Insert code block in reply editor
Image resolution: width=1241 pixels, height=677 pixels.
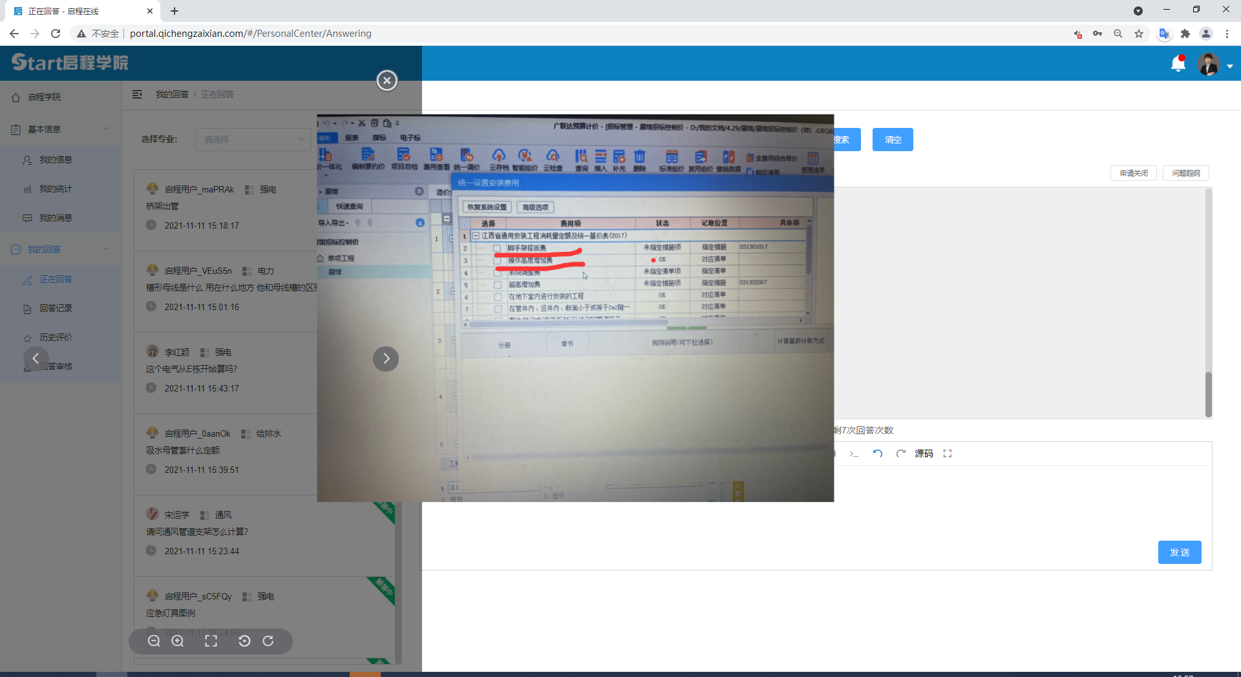tap(854, 453)
